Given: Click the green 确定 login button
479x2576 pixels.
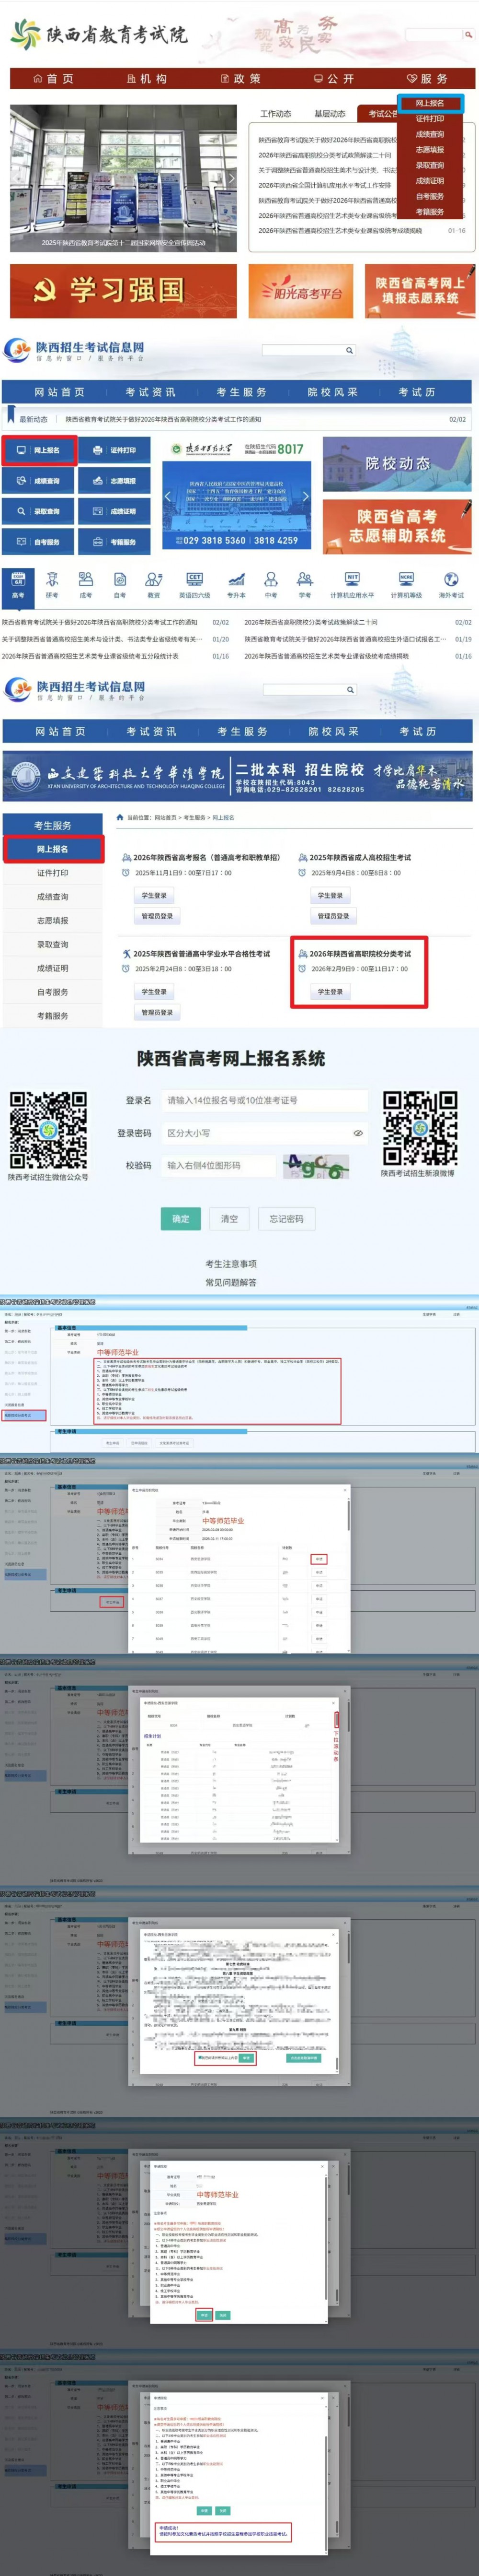Looking at the screenshot, I should [181, 1218].
